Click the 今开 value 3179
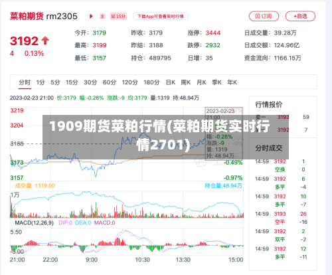 pyautogui.click(x=99, y=33)
